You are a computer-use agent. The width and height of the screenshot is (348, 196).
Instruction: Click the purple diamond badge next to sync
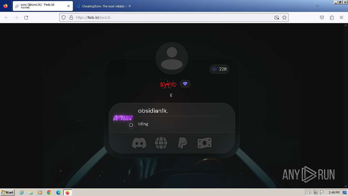pos(185,84)
